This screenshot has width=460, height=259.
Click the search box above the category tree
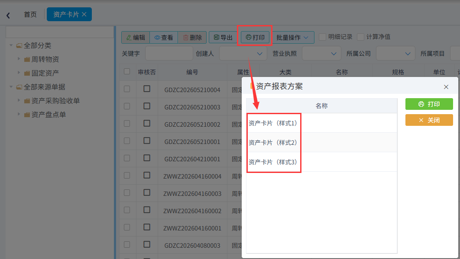60,32
